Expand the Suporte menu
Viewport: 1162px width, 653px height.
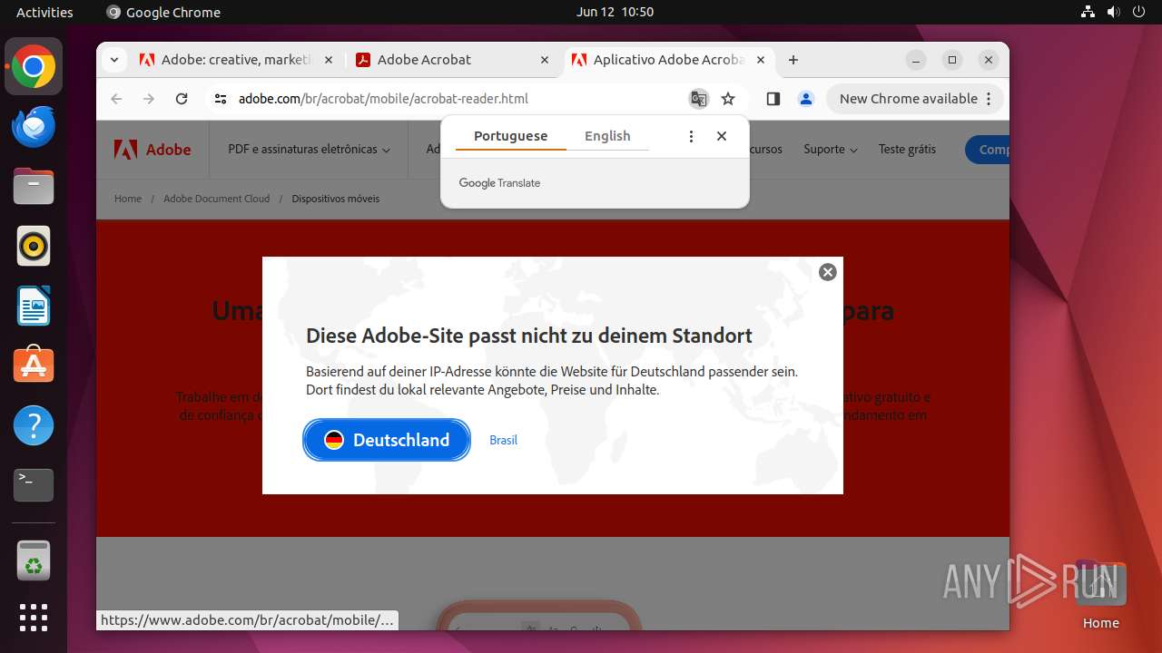click(x=831, y=150)
